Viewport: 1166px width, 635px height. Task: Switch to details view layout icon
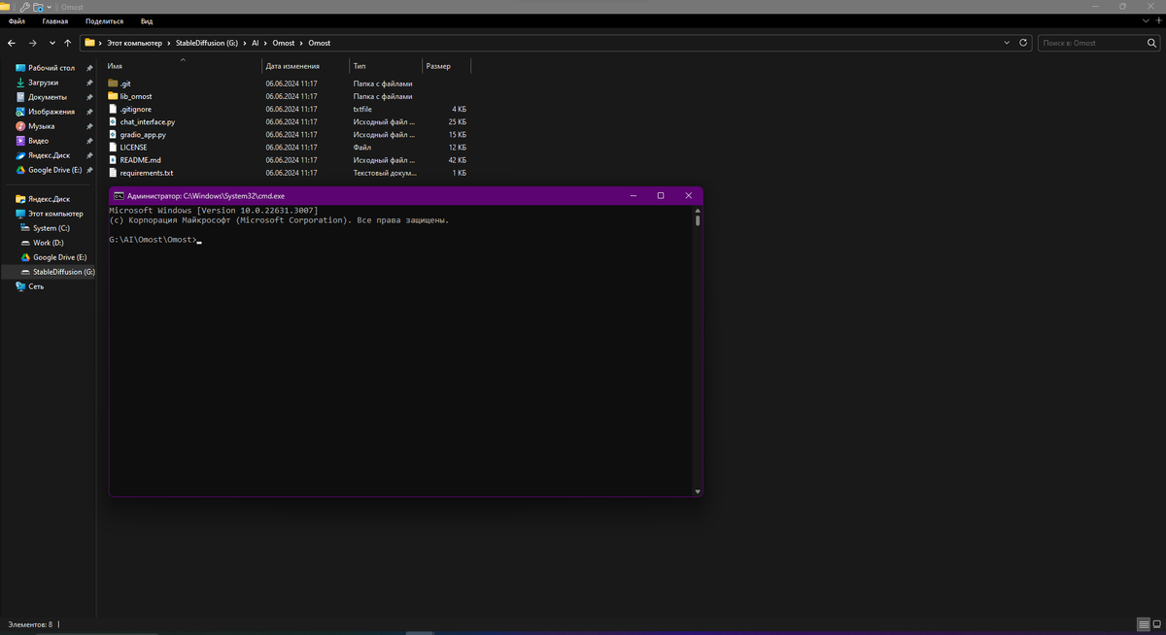tap(1144, 624)
